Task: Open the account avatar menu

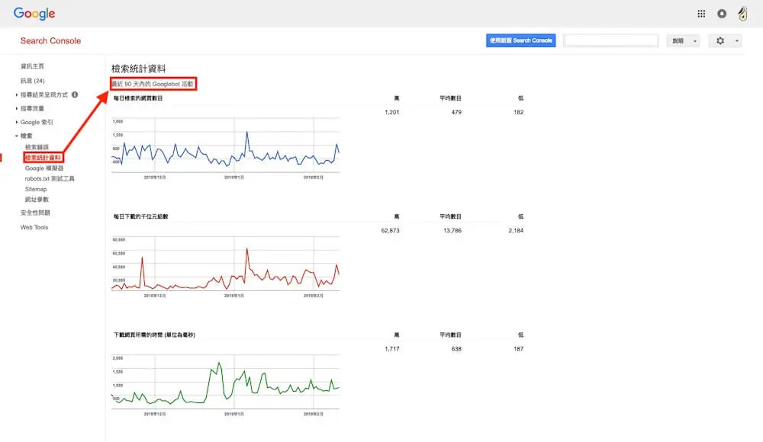Action: pos(742,14)
